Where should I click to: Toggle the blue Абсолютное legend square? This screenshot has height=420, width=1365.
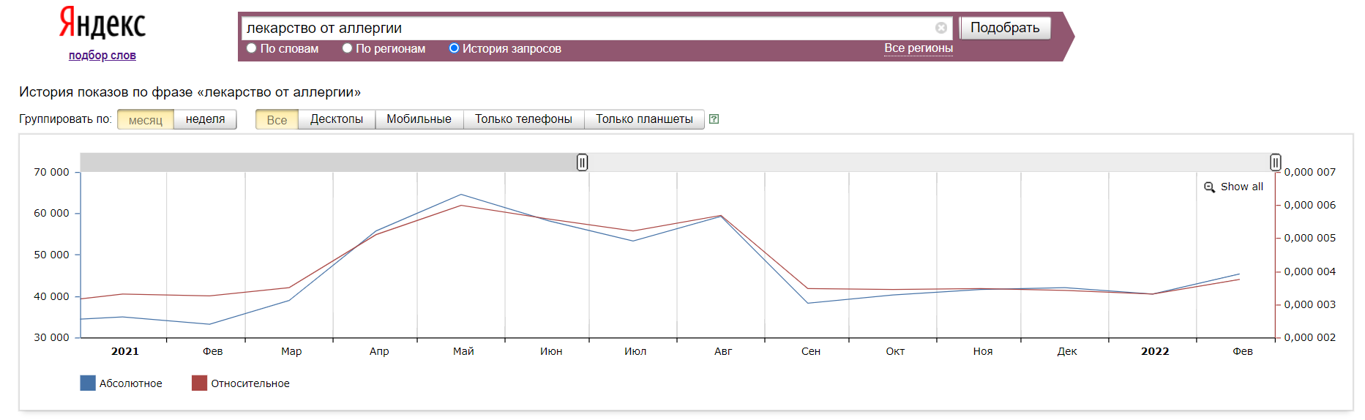tap(88, 383)
